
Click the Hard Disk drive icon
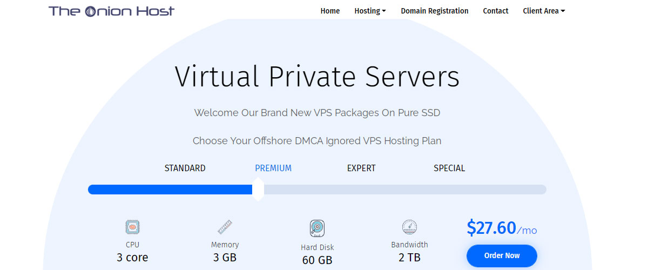click(318, 228)
